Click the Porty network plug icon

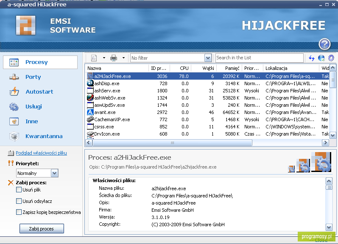(x=14, y=77)
